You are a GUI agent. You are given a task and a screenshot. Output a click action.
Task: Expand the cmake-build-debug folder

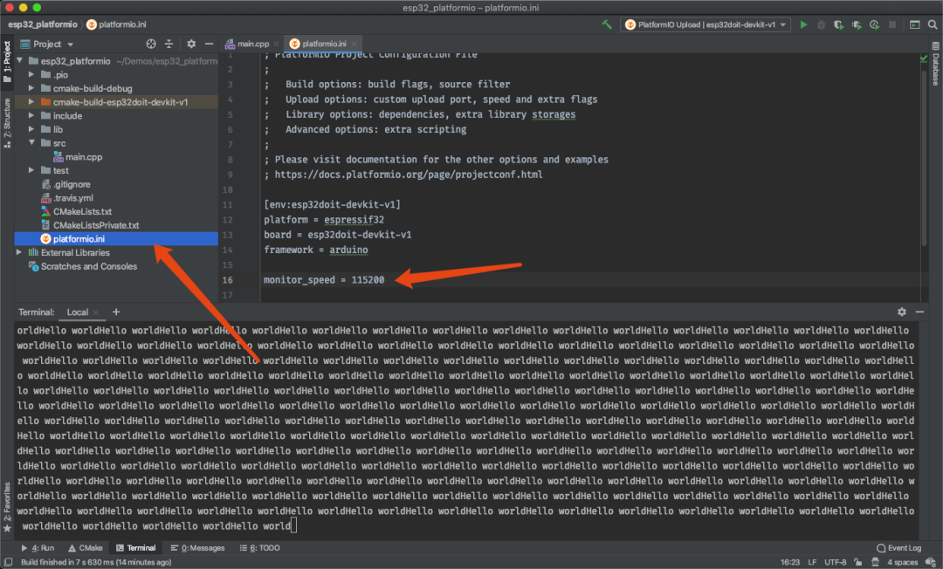point(32,88)
